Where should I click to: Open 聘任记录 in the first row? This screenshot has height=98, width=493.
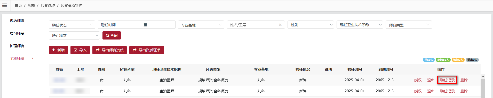(447, 80)
